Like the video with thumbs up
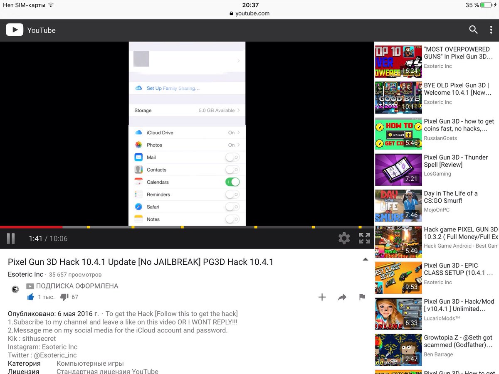Image resolution: width=499 pixels, height=374 pixels. click(30, 297)
